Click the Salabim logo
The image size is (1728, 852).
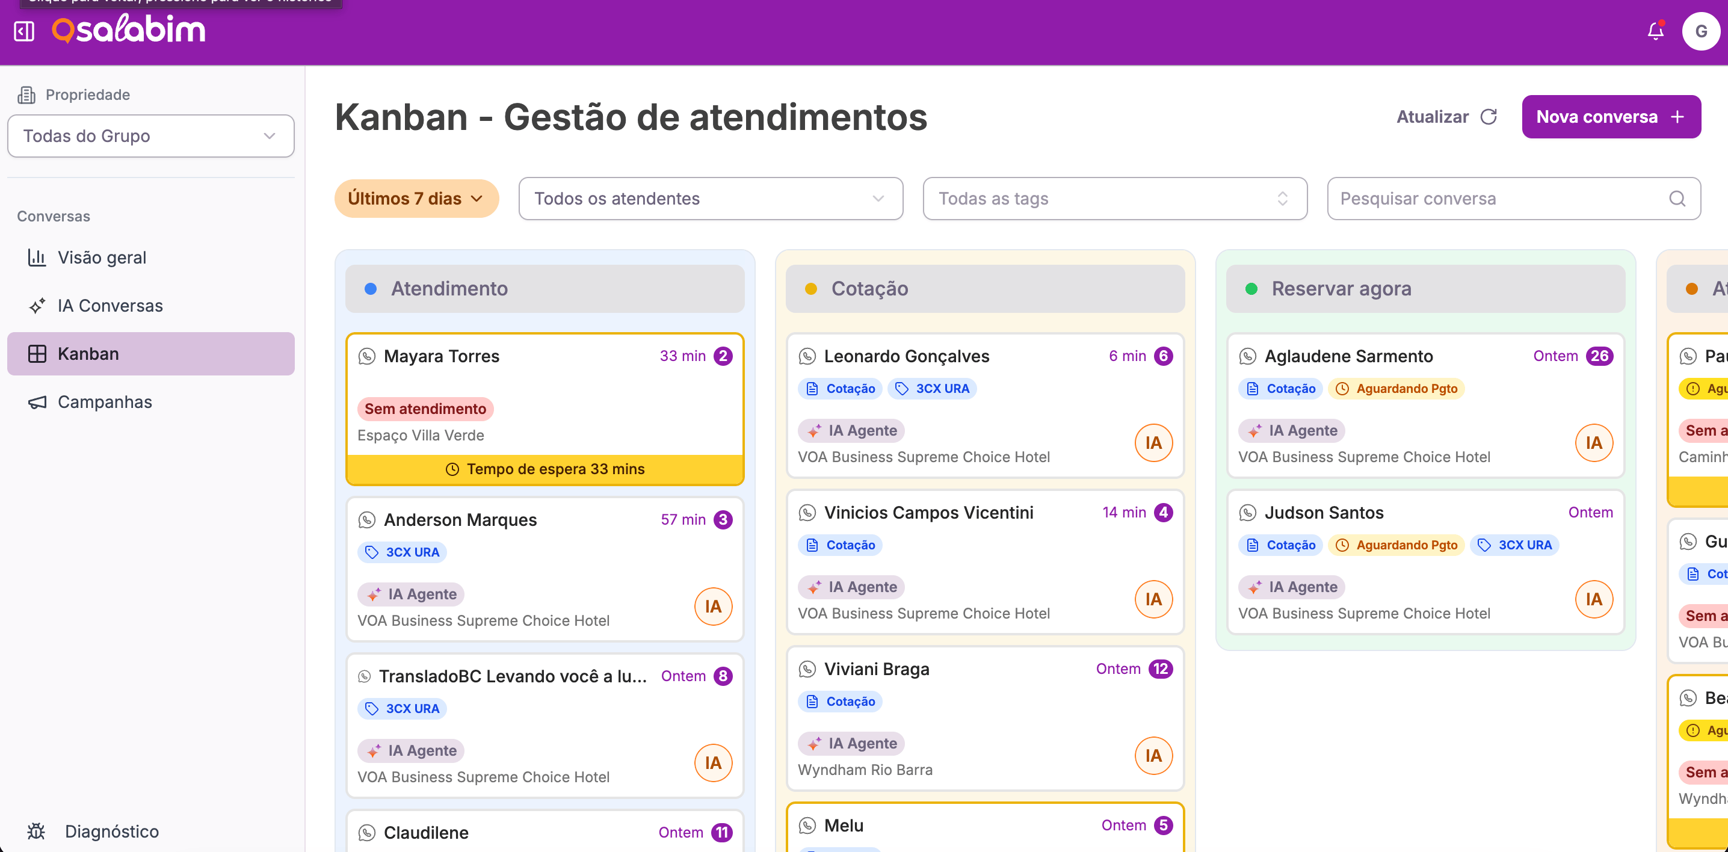tap(129, 29)
